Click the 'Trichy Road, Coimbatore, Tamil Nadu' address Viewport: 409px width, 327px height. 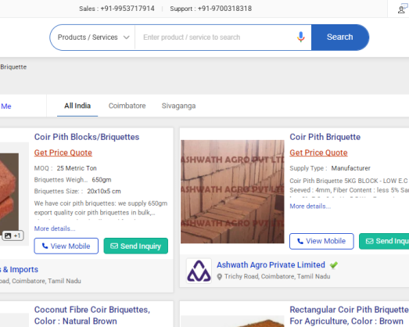[278, 276]
